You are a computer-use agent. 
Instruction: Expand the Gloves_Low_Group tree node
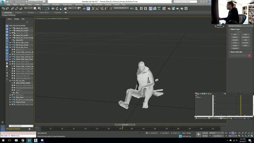(x=10, y=45)
